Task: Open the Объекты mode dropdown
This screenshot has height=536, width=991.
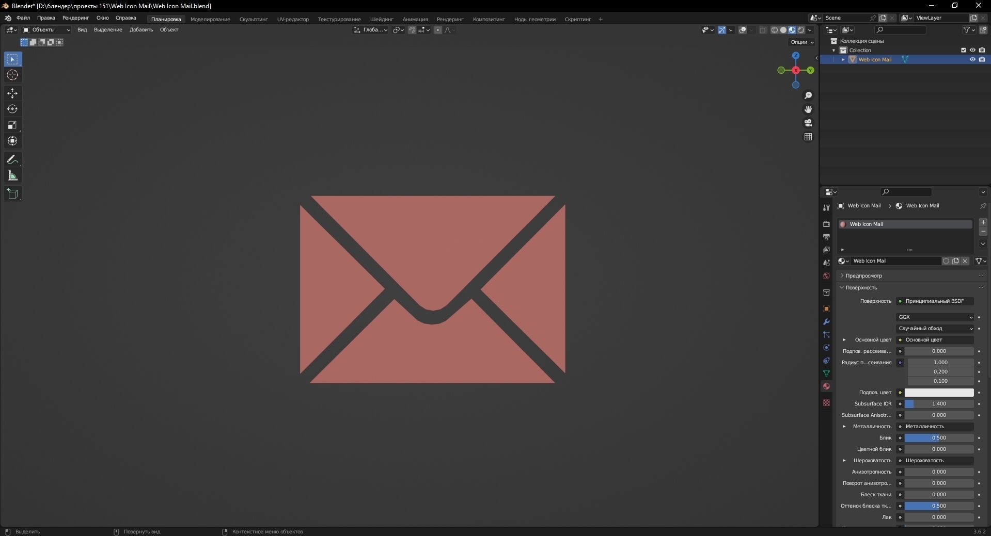Action: pyautogui.click(x=46, y=30)
